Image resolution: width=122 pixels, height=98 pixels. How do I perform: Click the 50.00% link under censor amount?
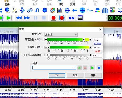click(97, 44)
